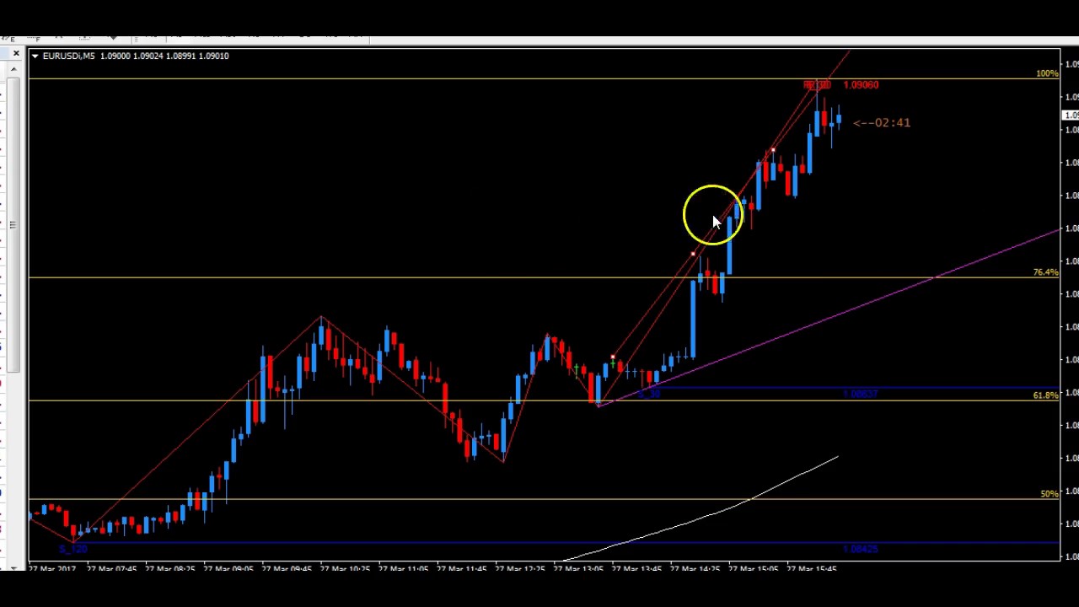Click the 27 Mar 07:45 time label
Screen dimensions: 1079x607
[x=112, y=569]
